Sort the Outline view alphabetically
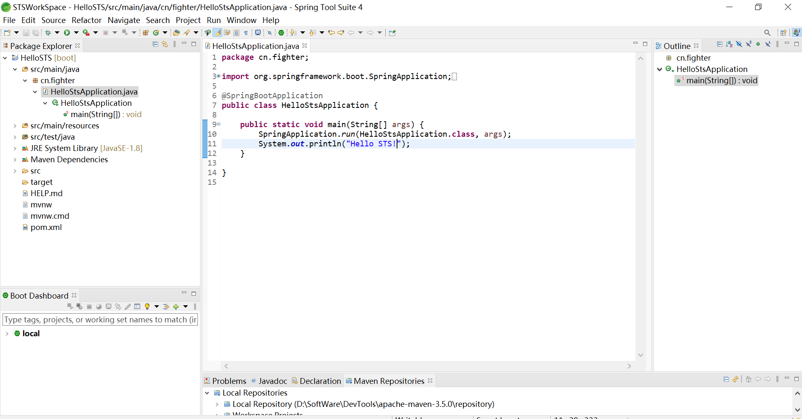The width and height of the screenshot is (802, 419). point(729,44)
